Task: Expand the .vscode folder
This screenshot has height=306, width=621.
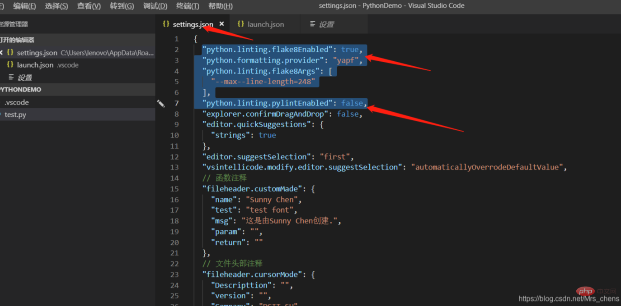Action: pos(16,102)
